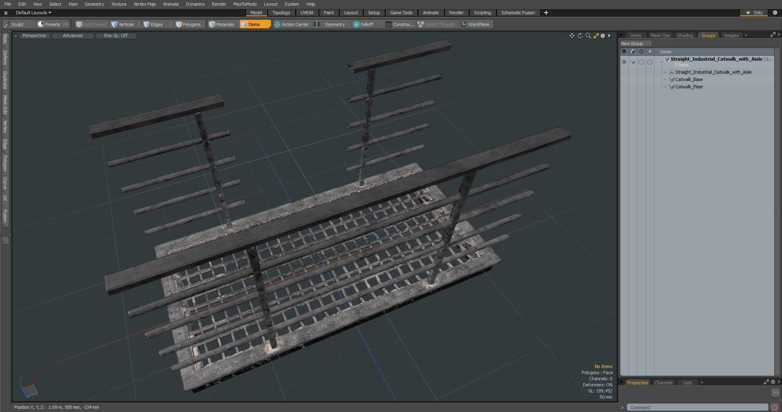Image resolution: width=782 pixels, height=412 pixels.
Task: Switch to the UVEdit layout tab
Action: 307,13
